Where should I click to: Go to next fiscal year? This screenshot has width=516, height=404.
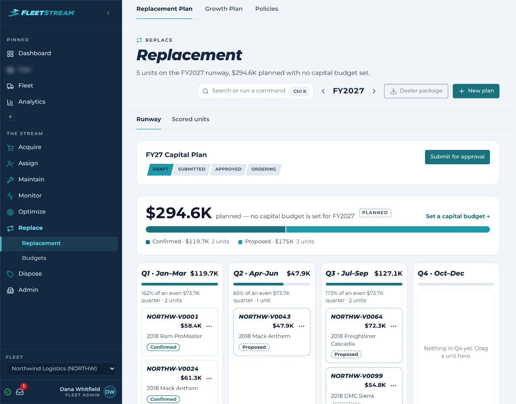(374, 91)
